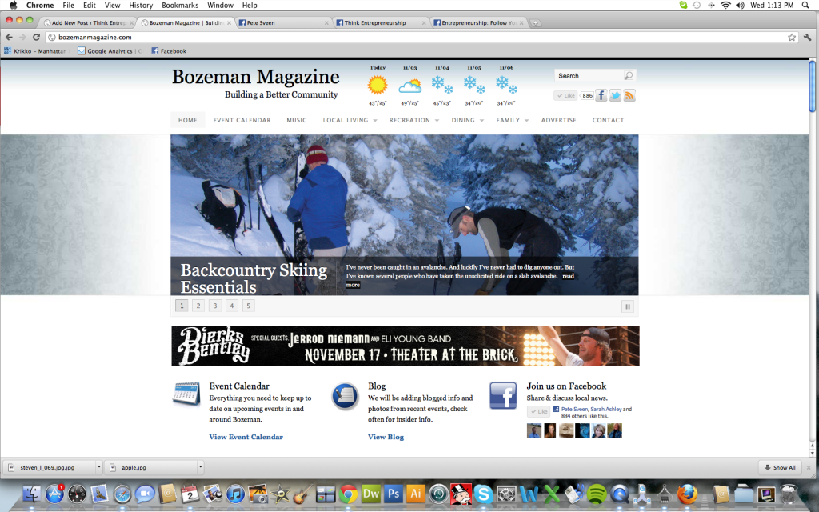Image resolution: width=819 pixels, height=512 pixels.
Task: Open the Bozeman Magazine Facebook page icon
Action: click(x=601, y=96)
